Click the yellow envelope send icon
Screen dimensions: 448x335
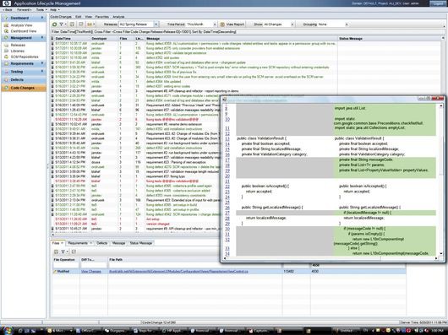click(90, 24)
